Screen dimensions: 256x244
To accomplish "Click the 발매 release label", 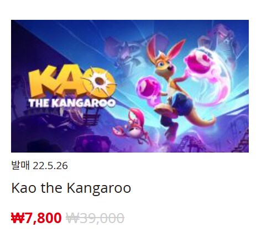I will [20, 165].
